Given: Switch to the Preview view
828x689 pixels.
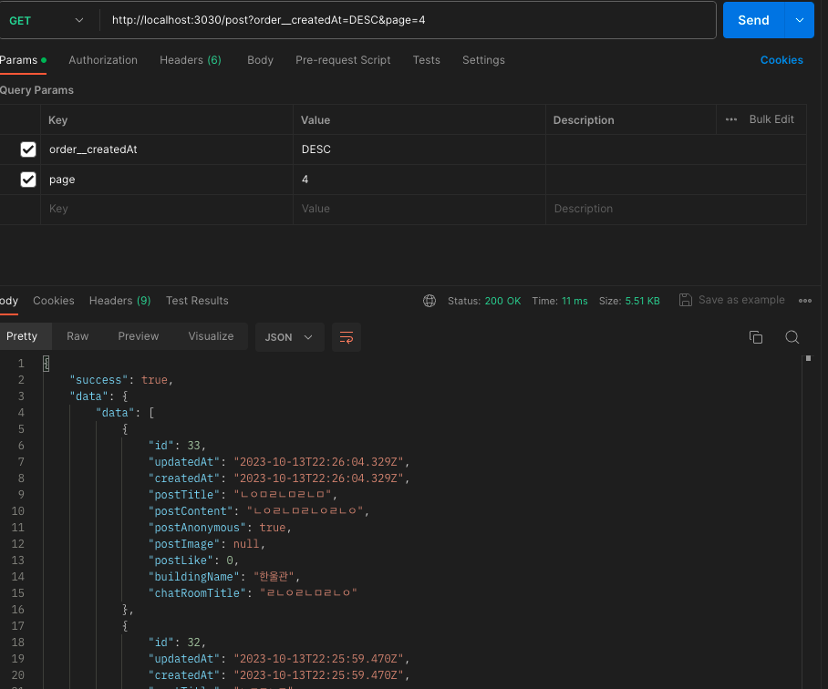Looking at the screenshot, I should (139, 336).
